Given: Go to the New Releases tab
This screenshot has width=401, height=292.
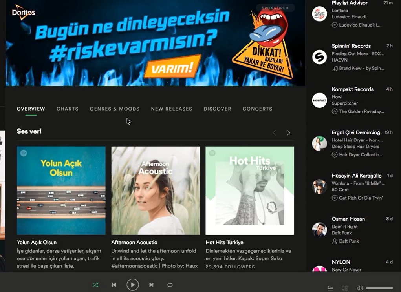Looking at the screenshot, I should [x=172, y=109].
